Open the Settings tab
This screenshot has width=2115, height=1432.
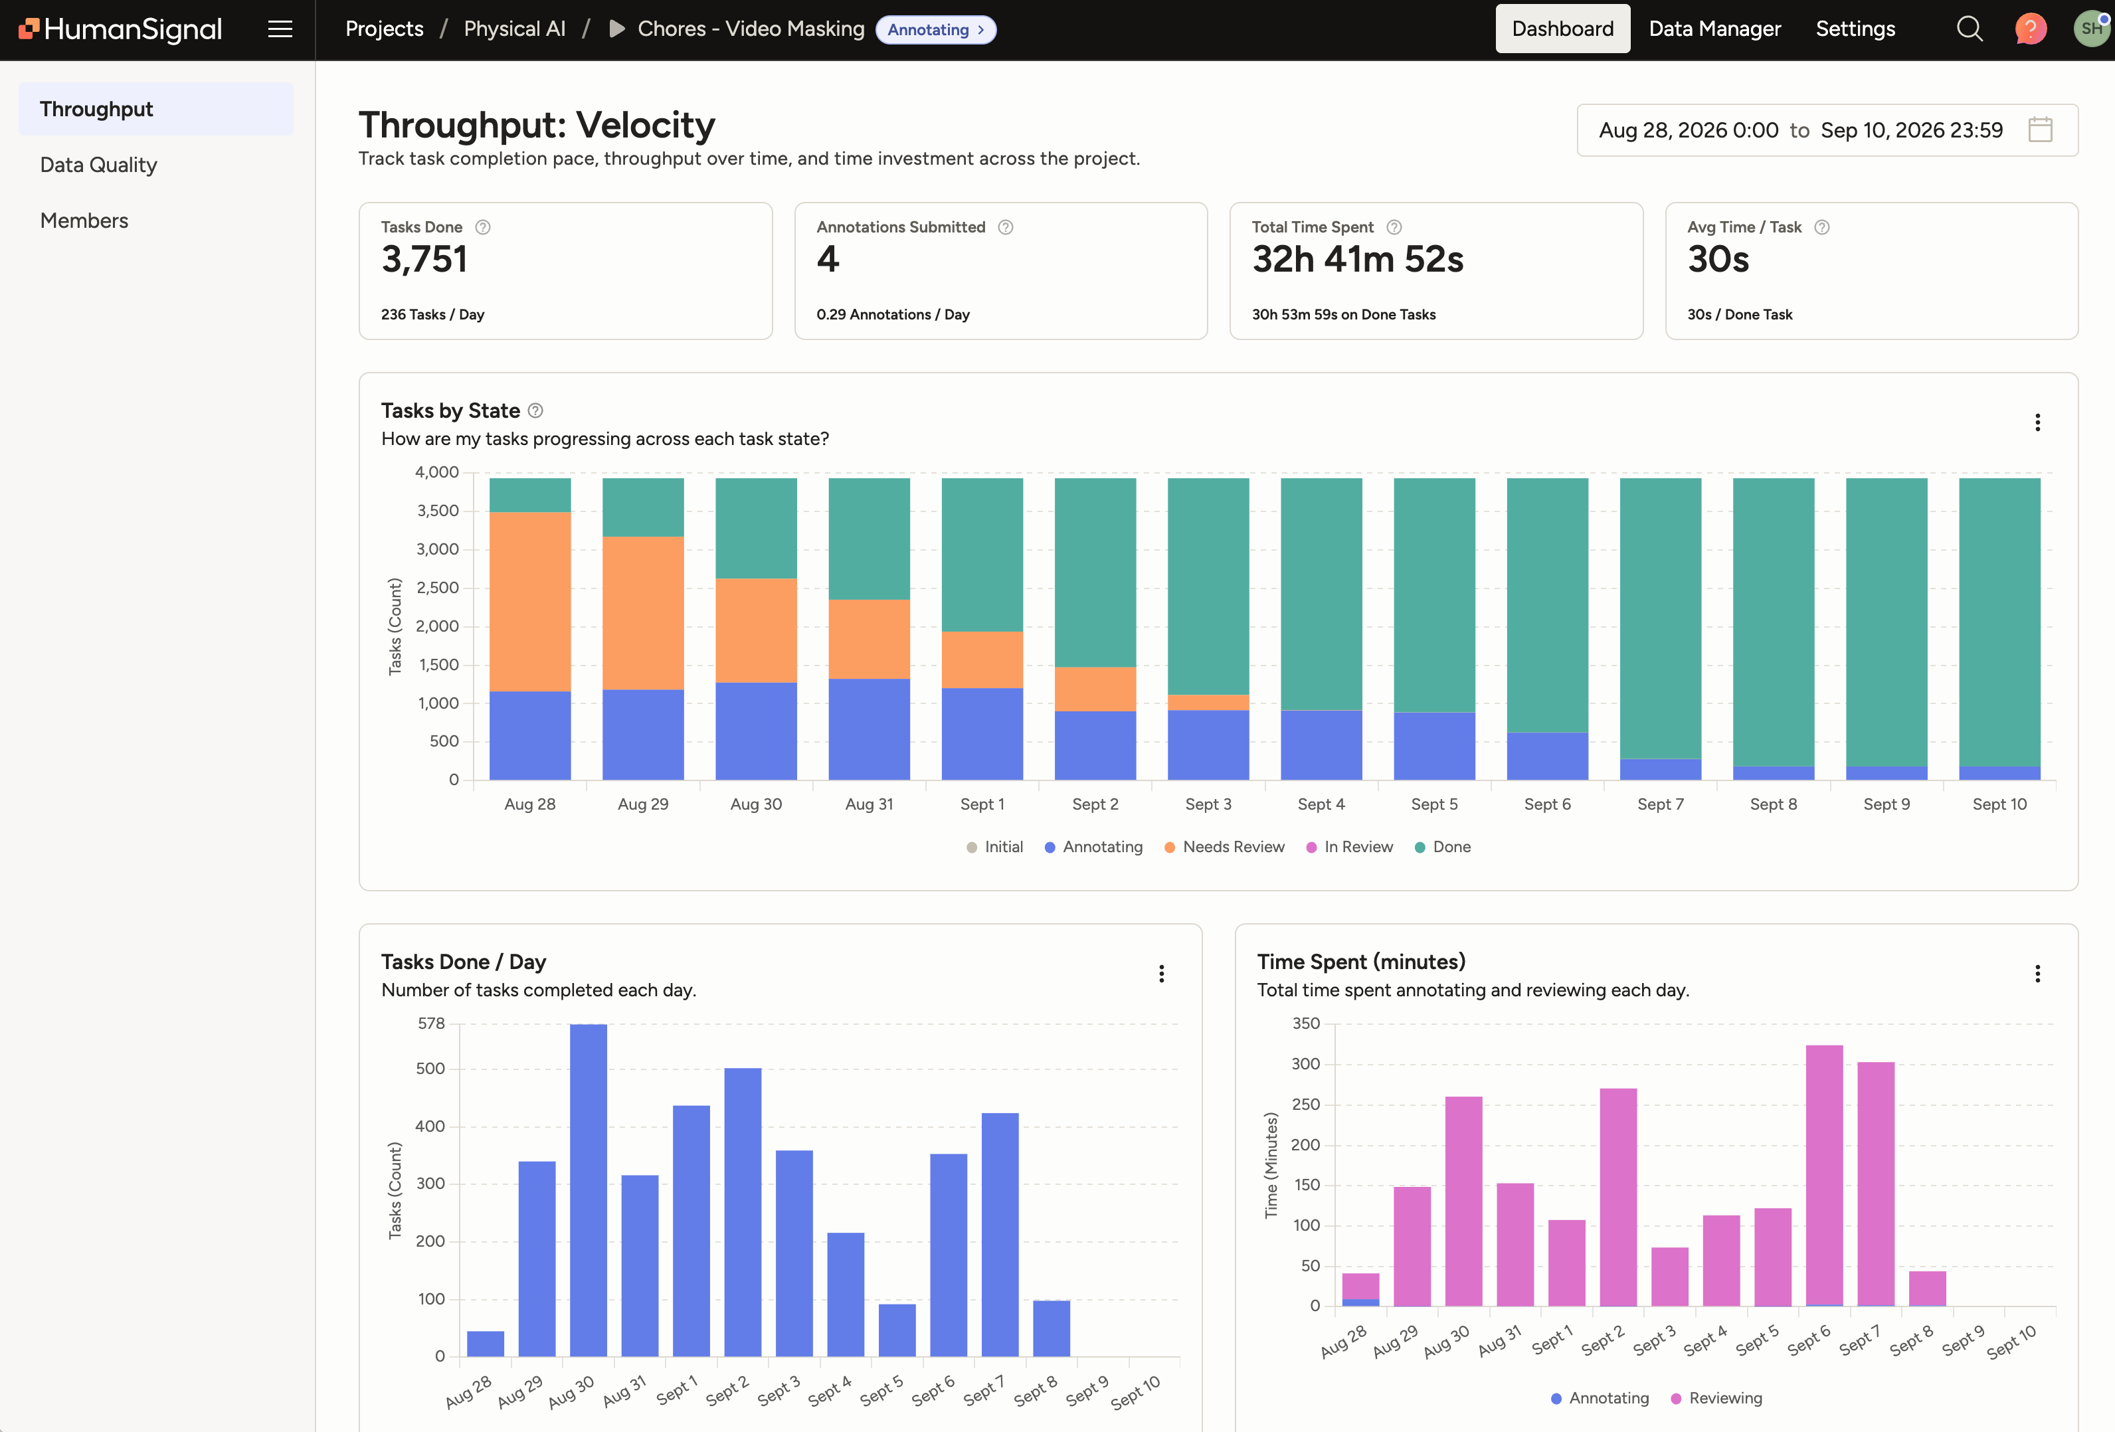[x=1856, y=29]
